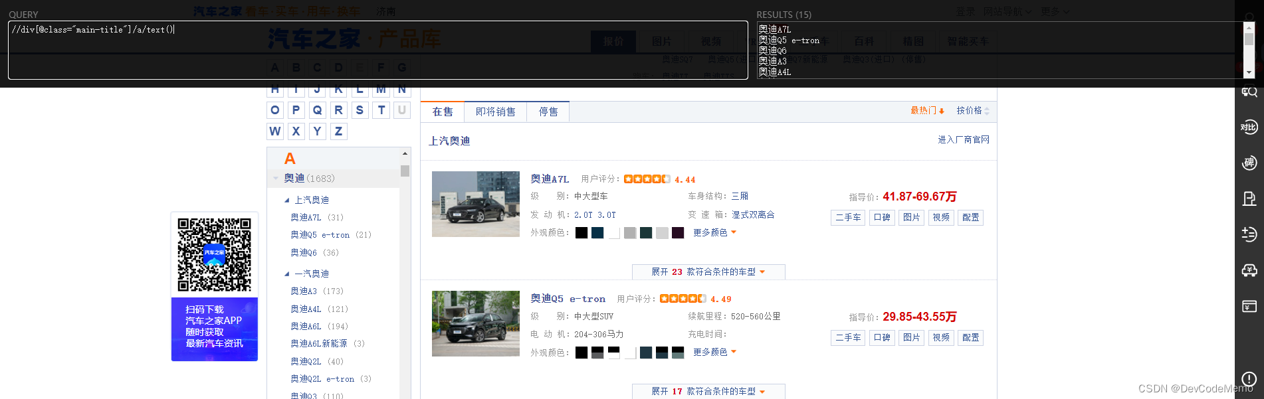Expand 23 matching models for 奥迪A7L
This screenshot has height=399, width=1264.
coord(708,272)
